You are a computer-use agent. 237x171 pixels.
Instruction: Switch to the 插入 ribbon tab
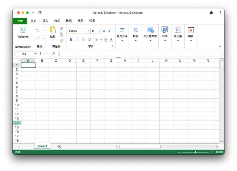pos(45,21)
